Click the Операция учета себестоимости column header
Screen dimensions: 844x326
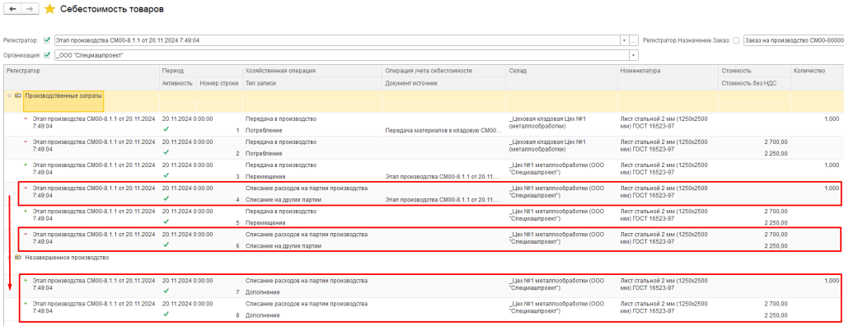[444, 71]
